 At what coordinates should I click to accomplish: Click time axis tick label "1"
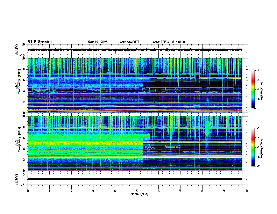tap(49, 191)
